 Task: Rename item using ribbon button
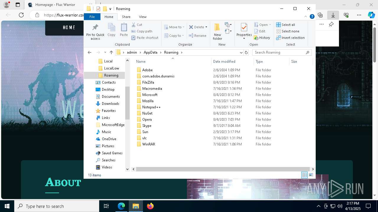[198, 36]
